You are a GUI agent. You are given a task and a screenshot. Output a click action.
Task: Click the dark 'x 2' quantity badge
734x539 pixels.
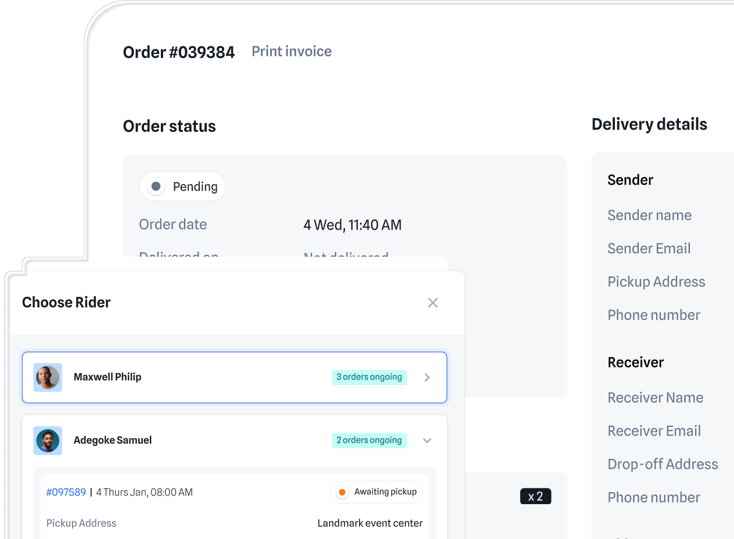[x=535, y=496]
